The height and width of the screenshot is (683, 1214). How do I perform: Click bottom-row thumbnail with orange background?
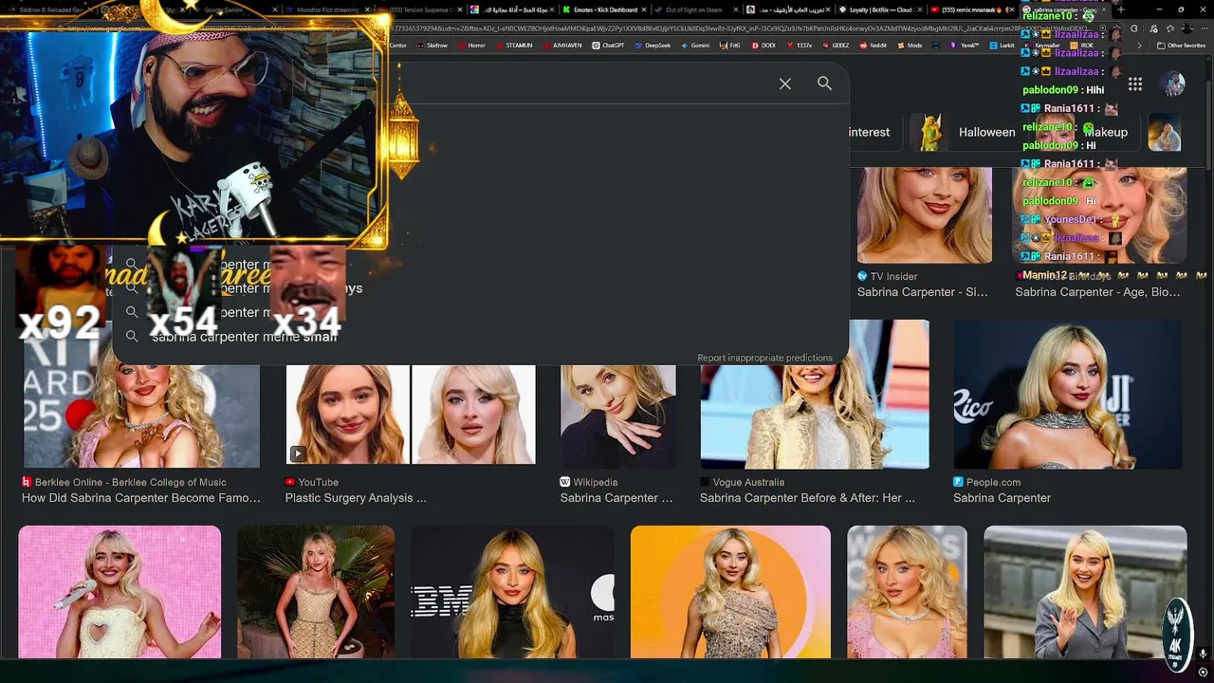pyautogui.click(x=730, y=592)
